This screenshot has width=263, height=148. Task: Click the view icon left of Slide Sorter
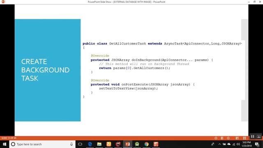coord(237,138)
